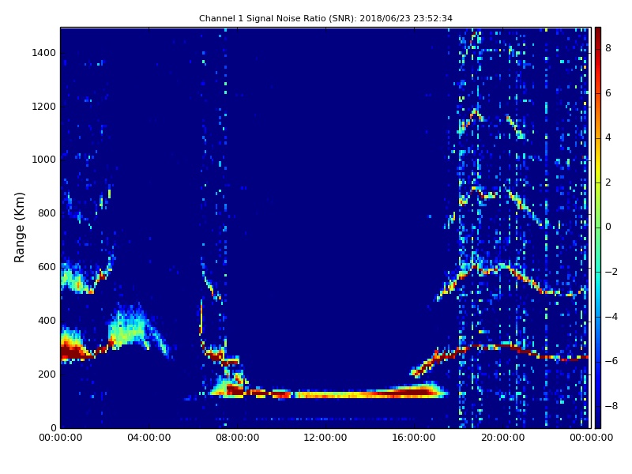Click the 1400 tick label on range axis
The image size is (632, 474).
(44, 53)
